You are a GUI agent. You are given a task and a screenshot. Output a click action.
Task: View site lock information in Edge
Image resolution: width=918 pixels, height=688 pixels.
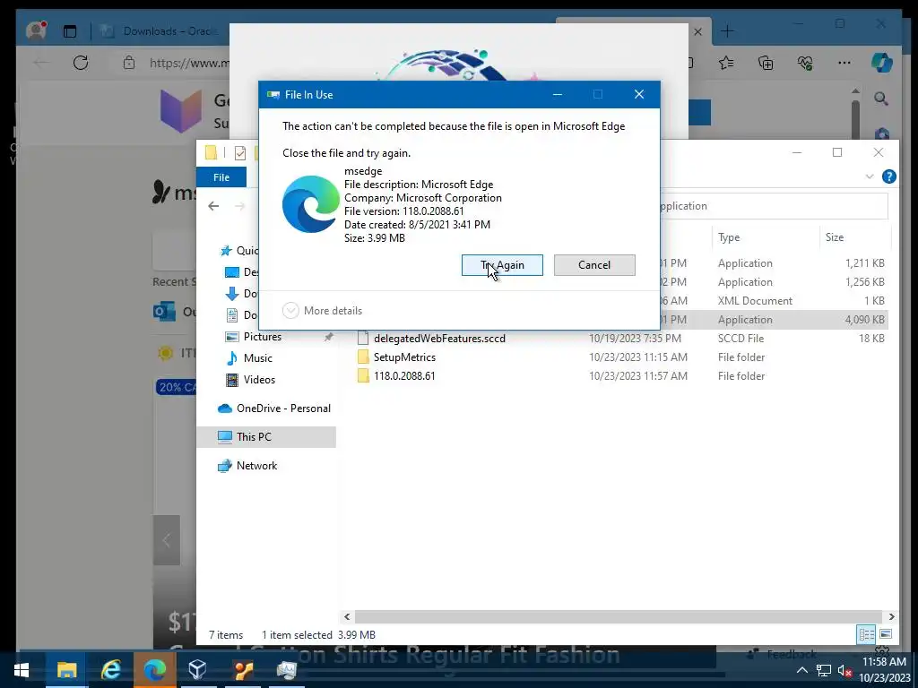click(129, 63)
